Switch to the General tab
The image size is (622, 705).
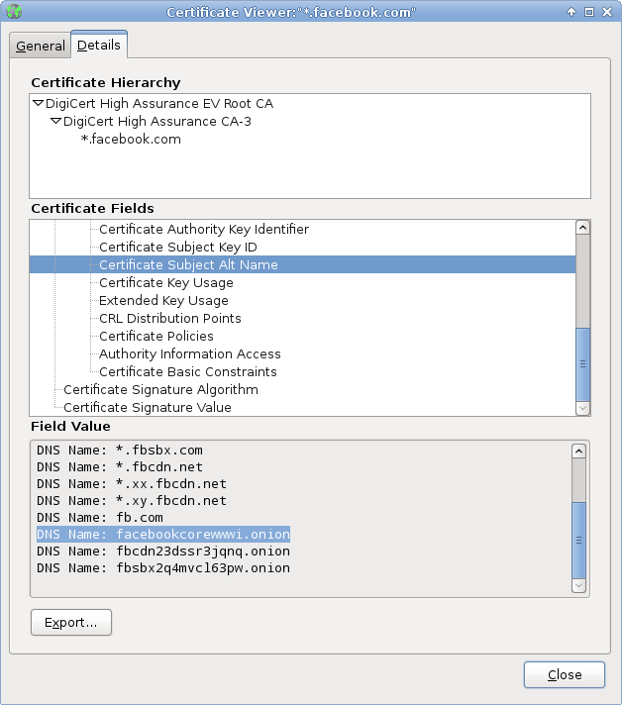tap(40, 46)
